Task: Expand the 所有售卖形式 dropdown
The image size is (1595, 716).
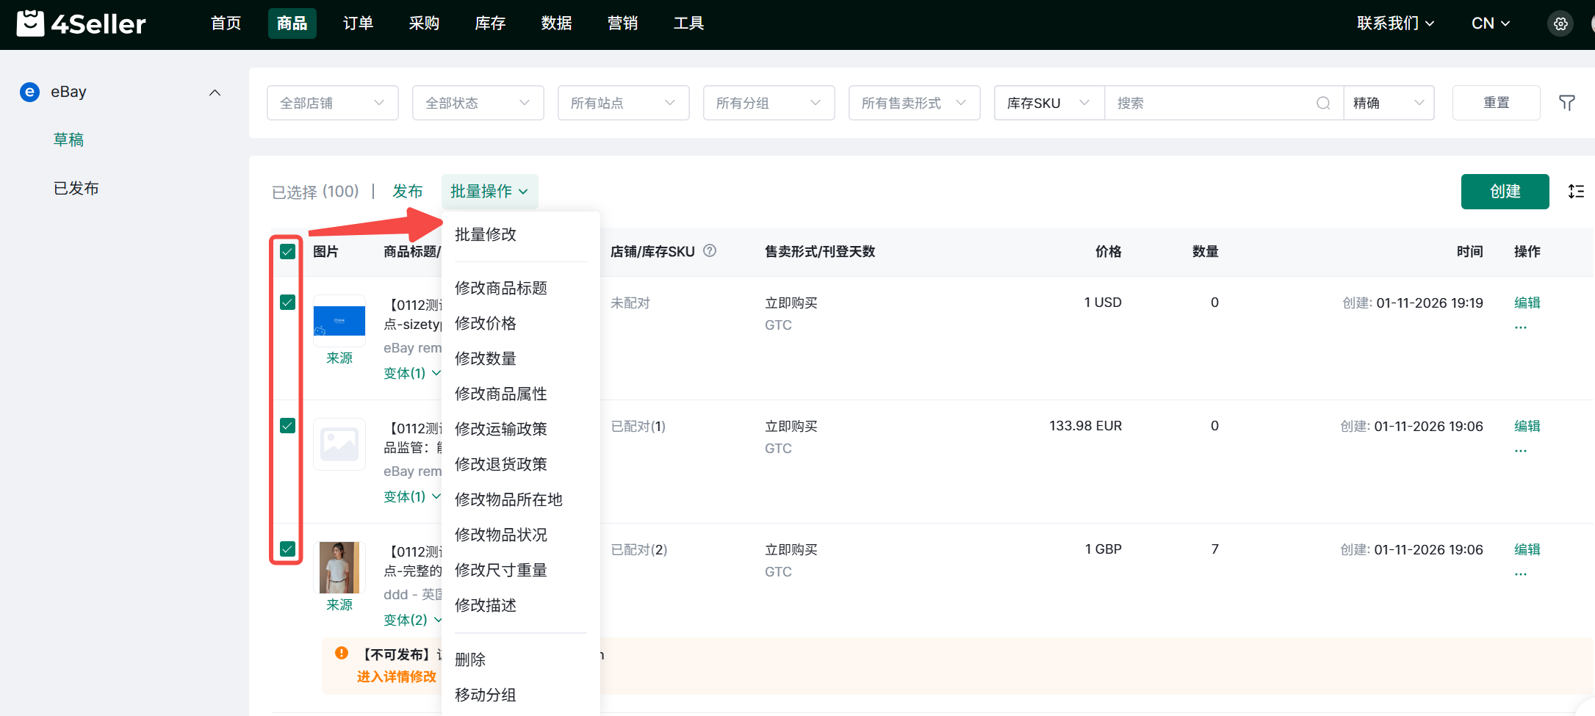Action: tap(913, 103)
